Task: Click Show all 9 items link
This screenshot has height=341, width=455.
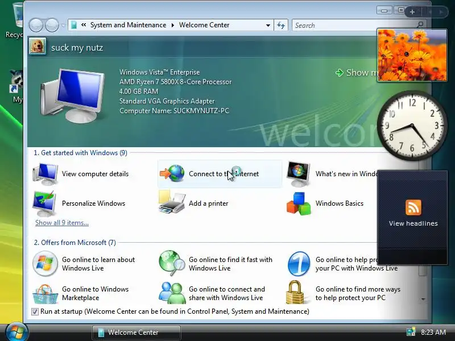Action: (62, 223)
